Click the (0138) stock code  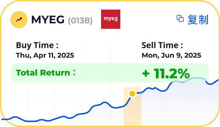(x=80, y=21)
